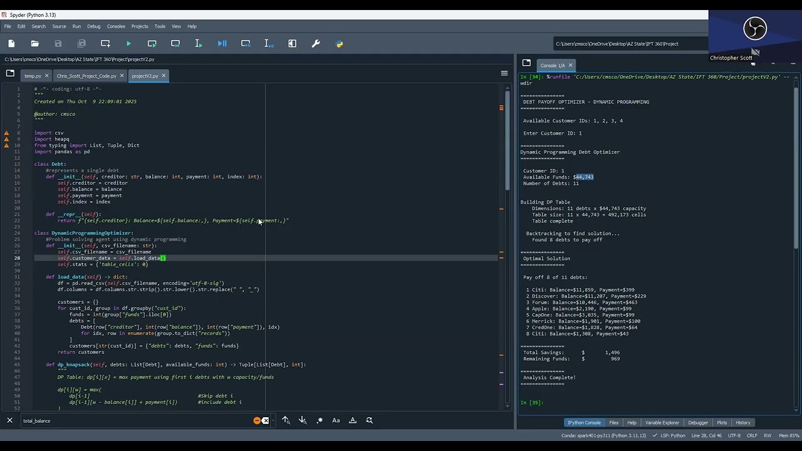The height and width of the screenshot is (451, 802).
Task: Open the Search menu
Action: (39, 26)
